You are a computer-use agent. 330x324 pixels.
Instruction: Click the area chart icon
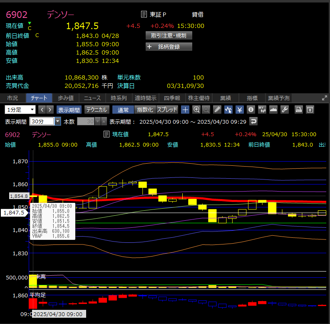(x=273, y=110)
